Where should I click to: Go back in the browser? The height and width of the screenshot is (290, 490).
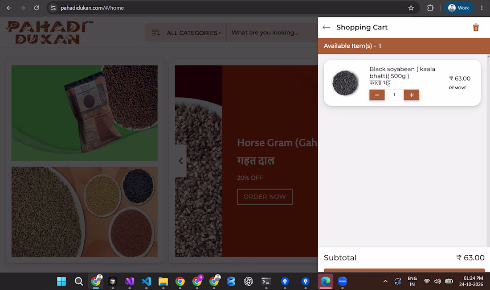[9, 8]
